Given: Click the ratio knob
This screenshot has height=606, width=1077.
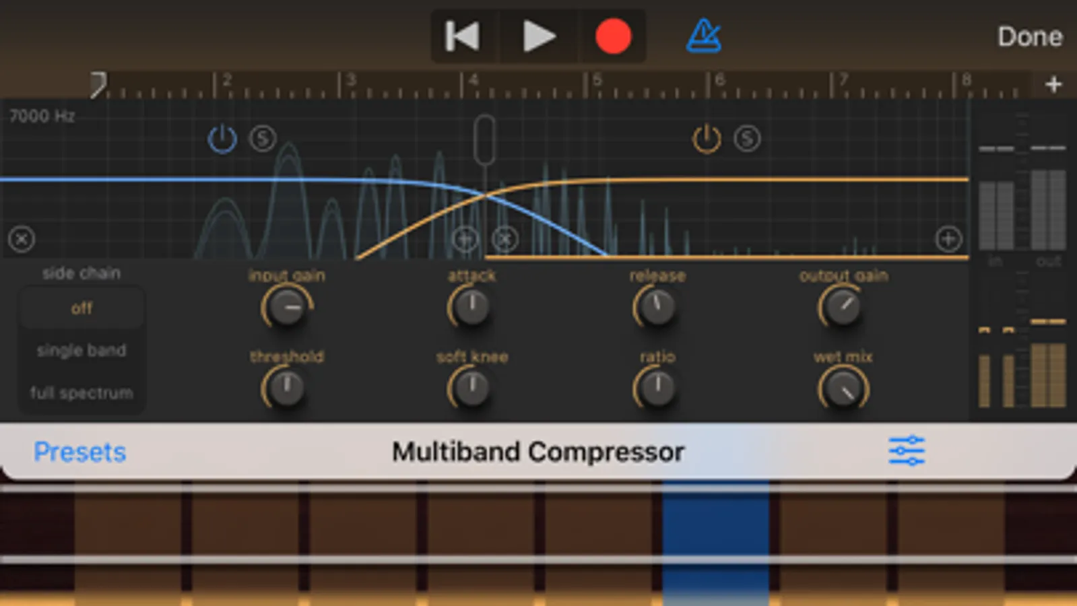Looking at the screenshot, I should [x=657, y=389].
